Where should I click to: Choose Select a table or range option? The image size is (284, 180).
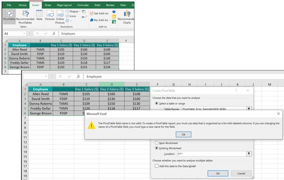[157, 103]
